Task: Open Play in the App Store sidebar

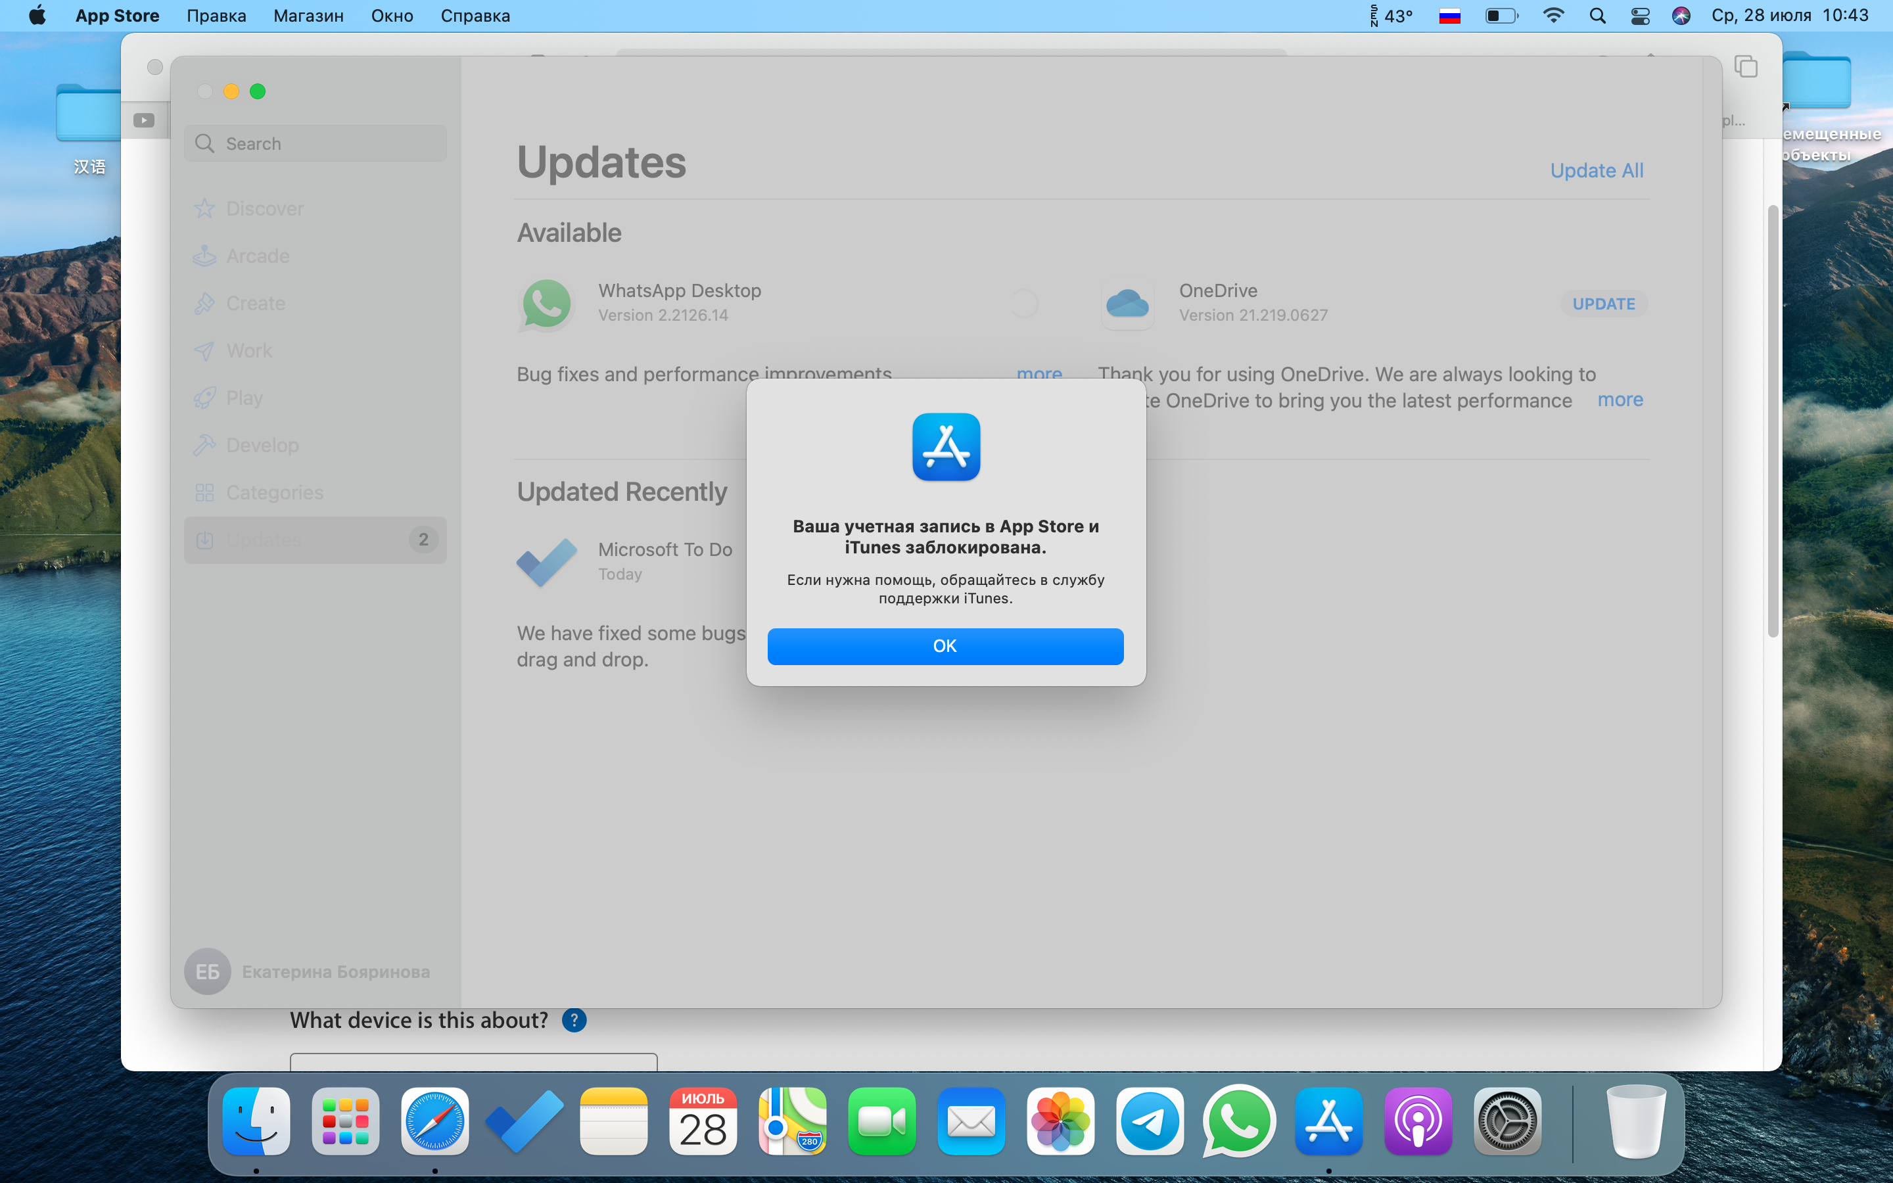Action: (x=315, y=398)
